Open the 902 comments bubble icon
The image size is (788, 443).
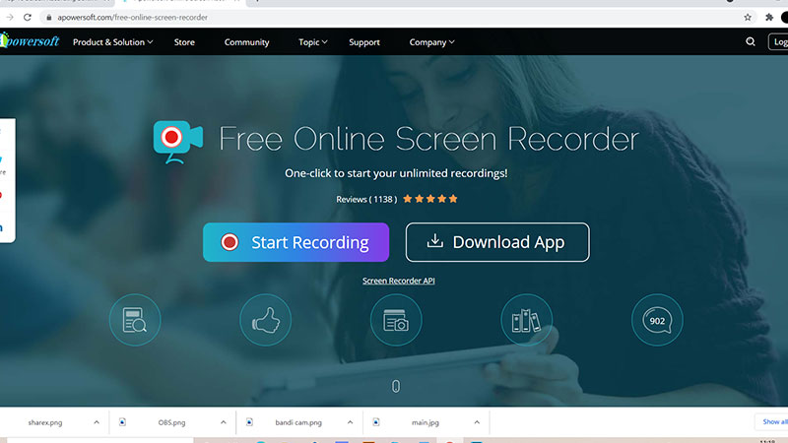click(657, 320)
